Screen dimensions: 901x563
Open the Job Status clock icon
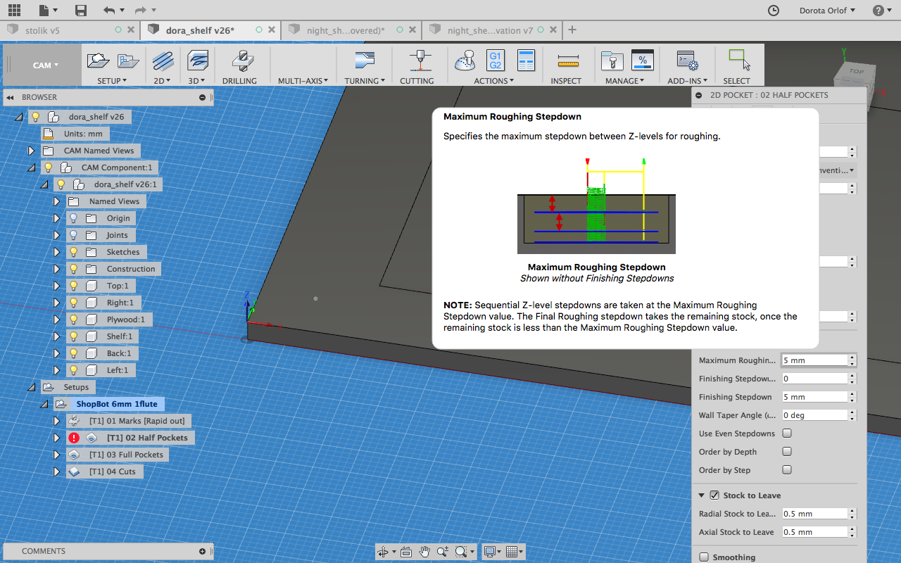pos(773,11)
